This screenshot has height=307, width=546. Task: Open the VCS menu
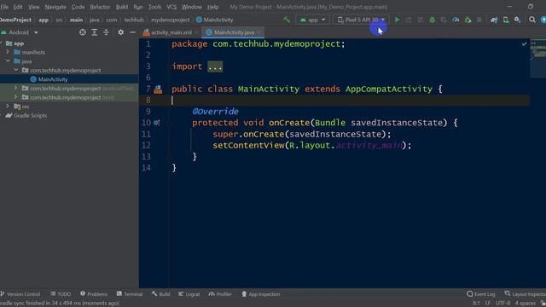171,7
